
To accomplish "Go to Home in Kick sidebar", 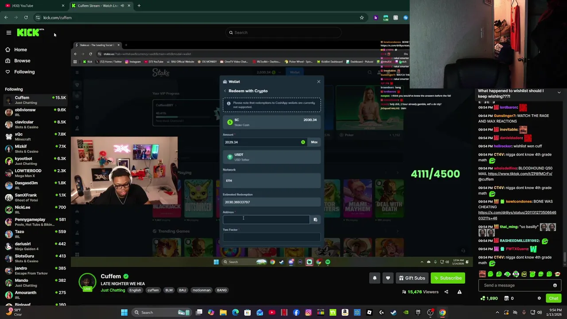I will 20,50.
